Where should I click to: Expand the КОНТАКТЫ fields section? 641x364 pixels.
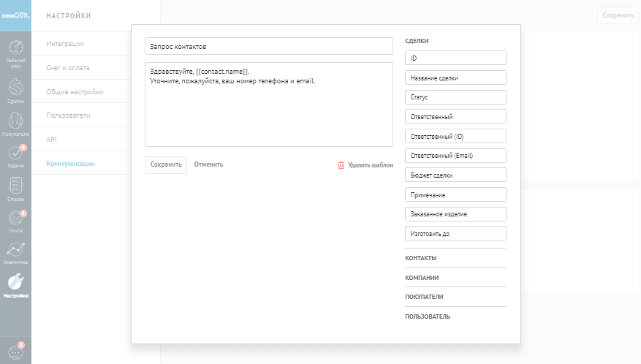[x=421, y=258]
